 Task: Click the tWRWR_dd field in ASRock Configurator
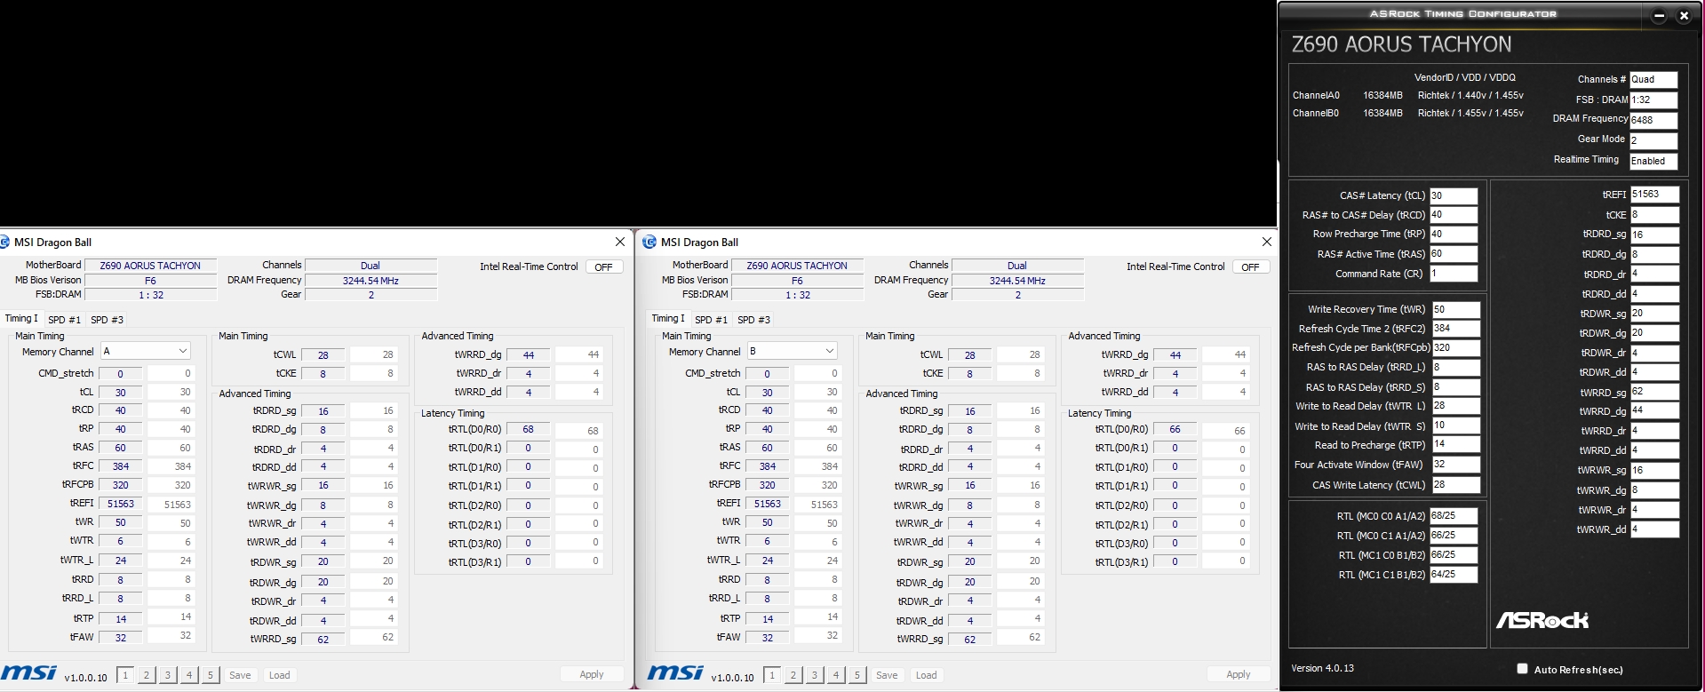coord(1654,529)
